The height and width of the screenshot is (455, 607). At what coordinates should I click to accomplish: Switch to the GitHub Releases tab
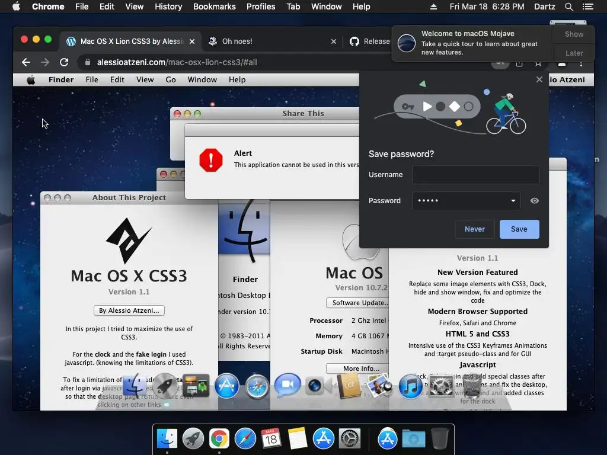[371, 41]
